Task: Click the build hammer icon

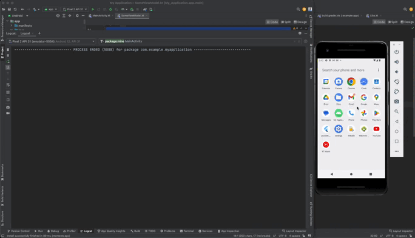Action: click(x=35, y=9)
